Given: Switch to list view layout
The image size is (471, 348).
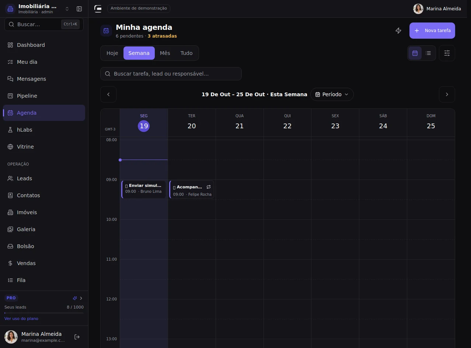Looking at the screenshot, I should click(x=428, y=53).
